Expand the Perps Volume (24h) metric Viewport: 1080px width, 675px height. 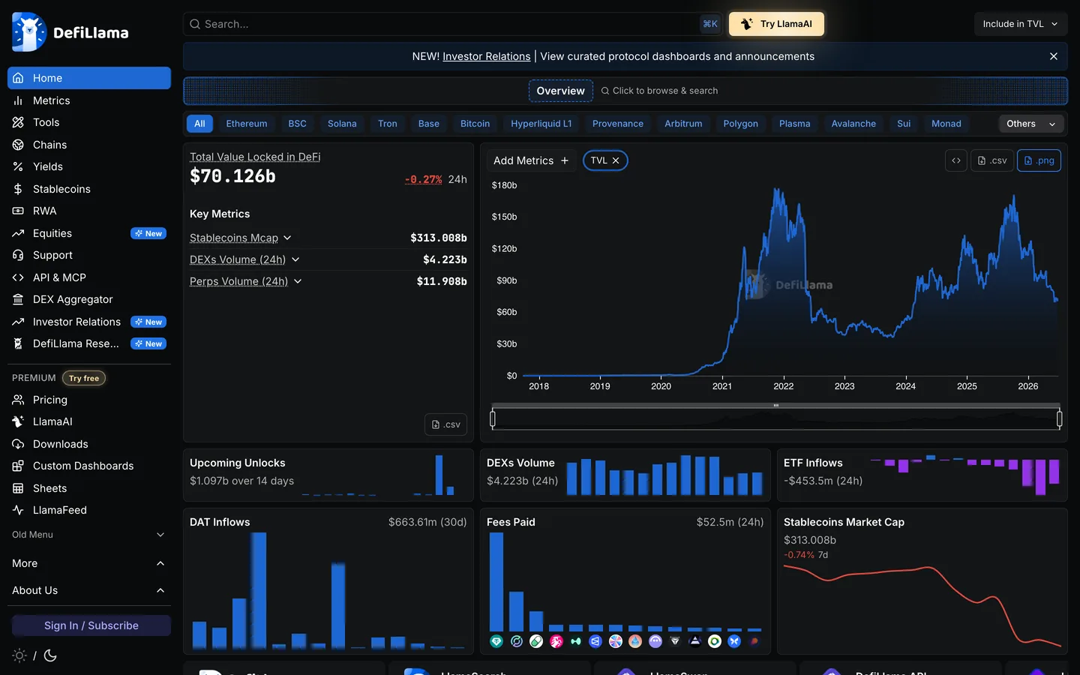coord(298,281)
